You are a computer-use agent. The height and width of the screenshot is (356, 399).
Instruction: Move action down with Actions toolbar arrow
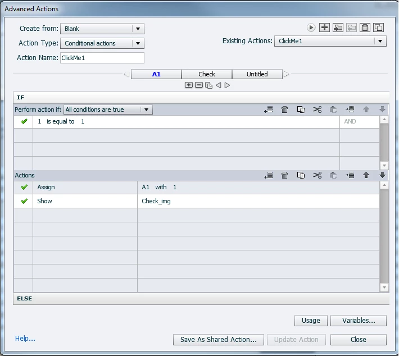[x=382, y=175]
